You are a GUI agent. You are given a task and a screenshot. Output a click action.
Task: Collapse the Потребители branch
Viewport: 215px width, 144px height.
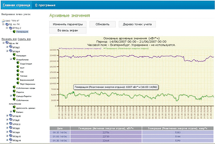coord(11,59)
